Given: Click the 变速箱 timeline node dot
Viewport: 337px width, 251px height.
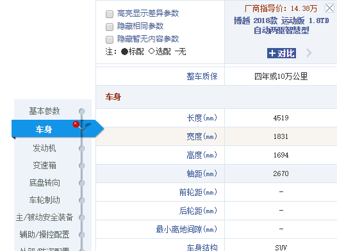Looking at the screenshot, I should tap(82, 166).
